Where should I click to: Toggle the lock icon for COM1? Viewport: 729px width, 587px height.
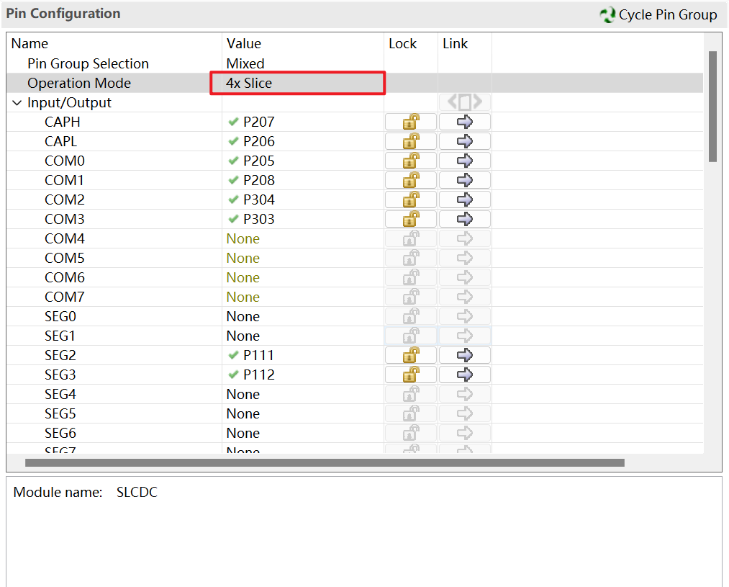[410, 181]
